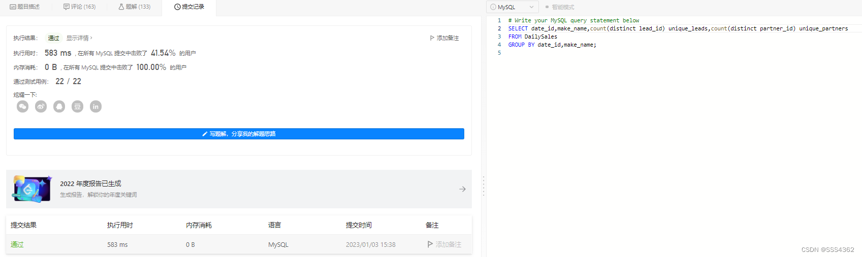Share result via QQ icon

click(59, 106)
